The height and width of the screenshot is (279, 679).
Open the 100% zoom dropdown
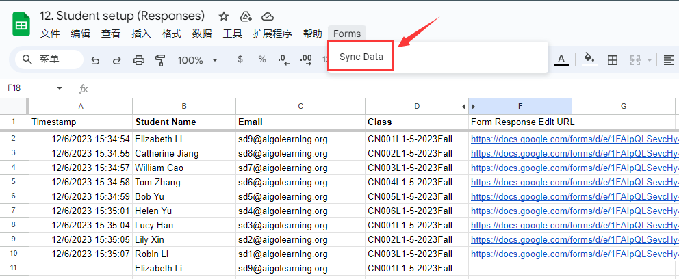[198, 60]
